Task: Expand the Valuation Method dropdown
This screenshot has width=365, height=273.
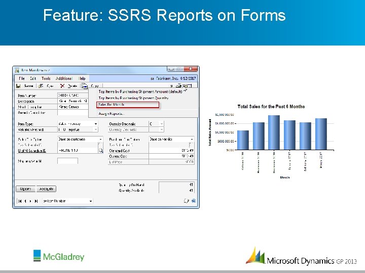Action: coord(96,129)
